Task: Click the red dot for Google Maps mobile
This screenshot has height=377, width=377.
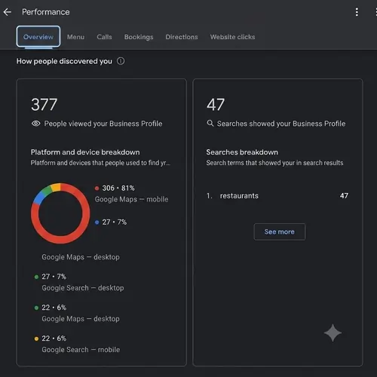Action: 97,188
